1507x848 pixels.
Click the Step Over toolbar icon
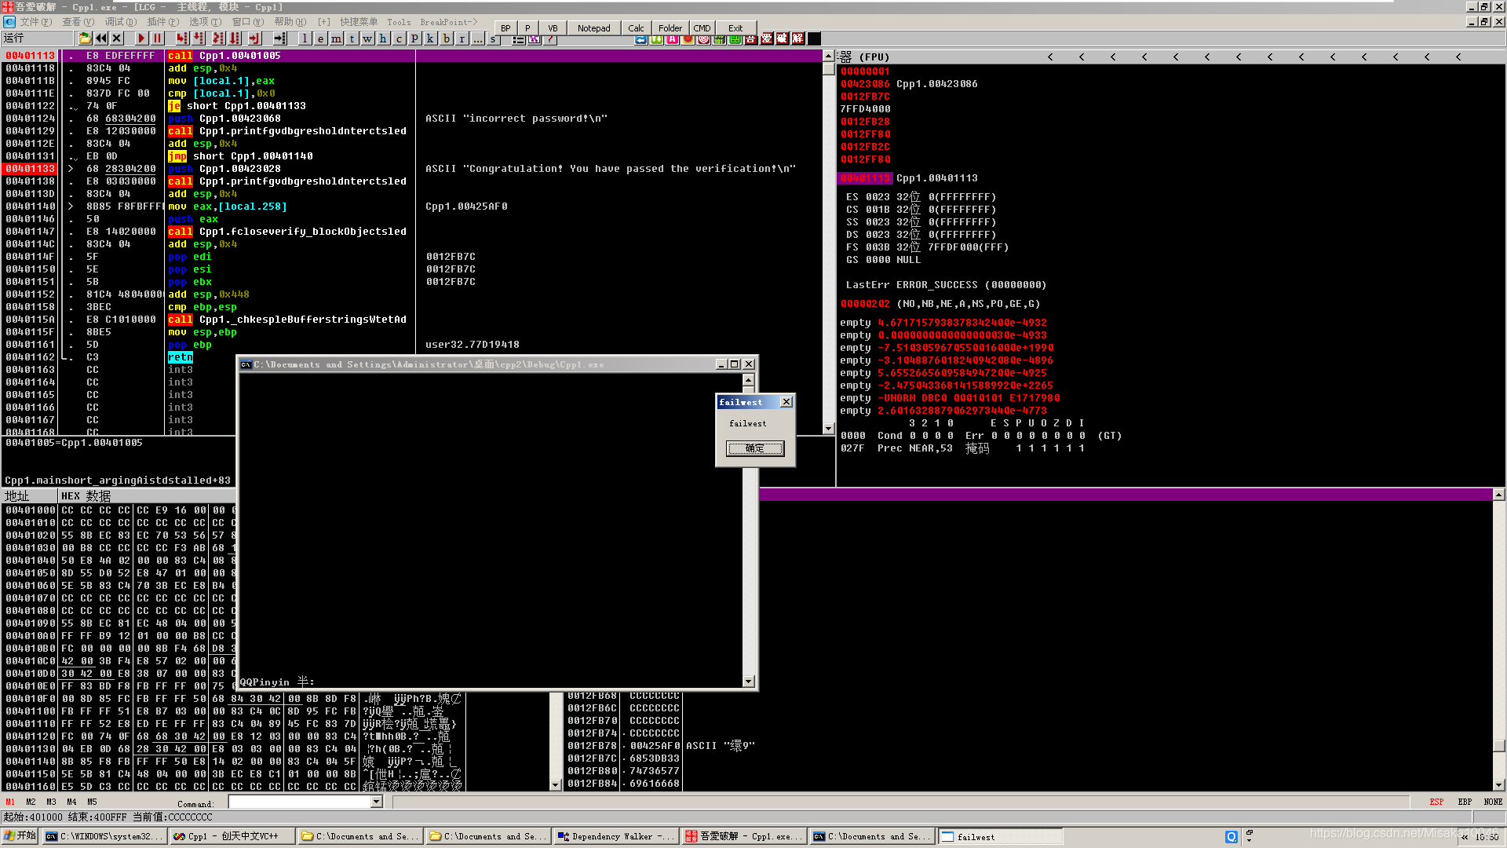coord(199,38)
